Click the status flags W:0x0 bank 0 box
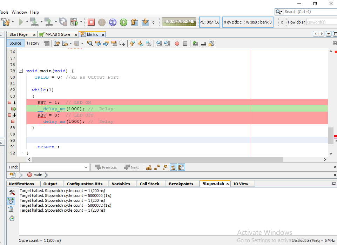The height and width of the screenshot is (245, 337). click(x=248, y=22)
